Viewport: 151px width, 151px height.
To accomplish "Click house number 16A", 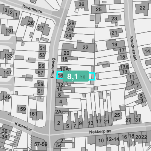I will click(65, 69).
